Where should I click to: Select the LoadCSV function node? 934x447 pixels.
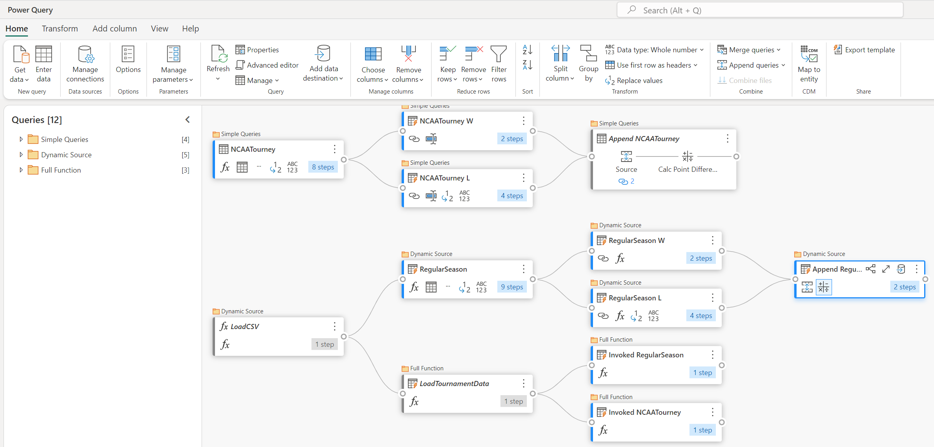click(244, 326)
